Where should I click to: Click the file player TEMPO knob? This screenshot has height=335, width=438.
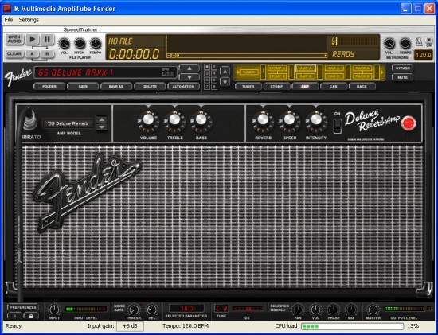(x=96, y=44)
